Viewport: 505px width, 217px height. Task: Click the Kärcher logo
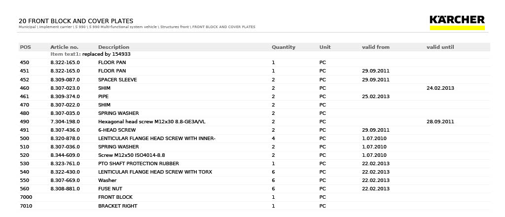click(x=457, y=20)
